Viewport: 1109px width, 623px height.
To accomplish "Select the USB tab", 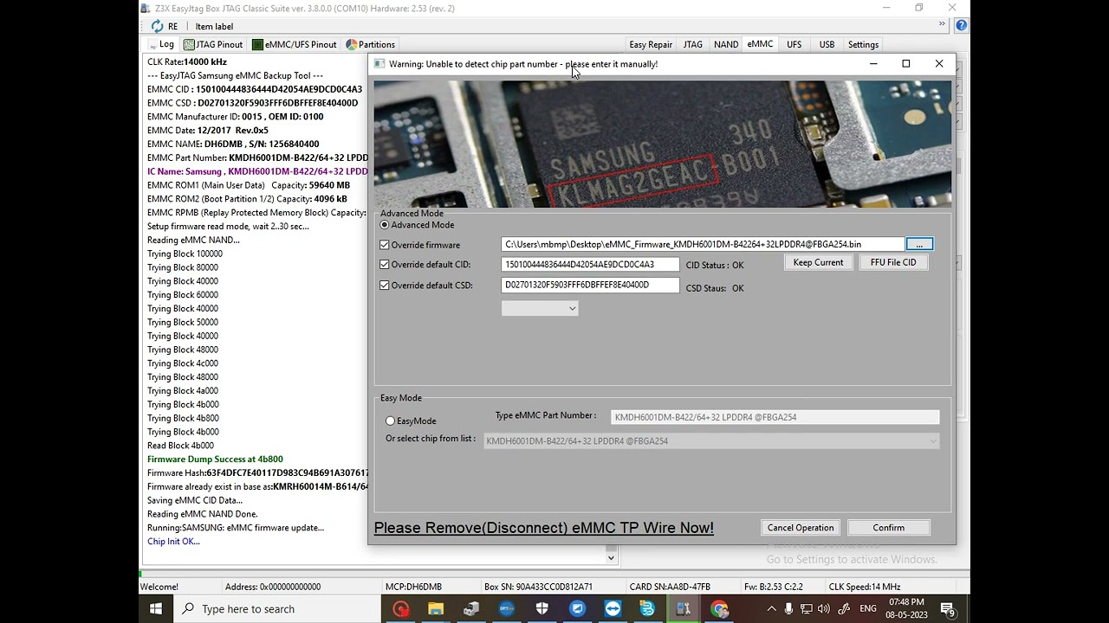I will point(827,44).
